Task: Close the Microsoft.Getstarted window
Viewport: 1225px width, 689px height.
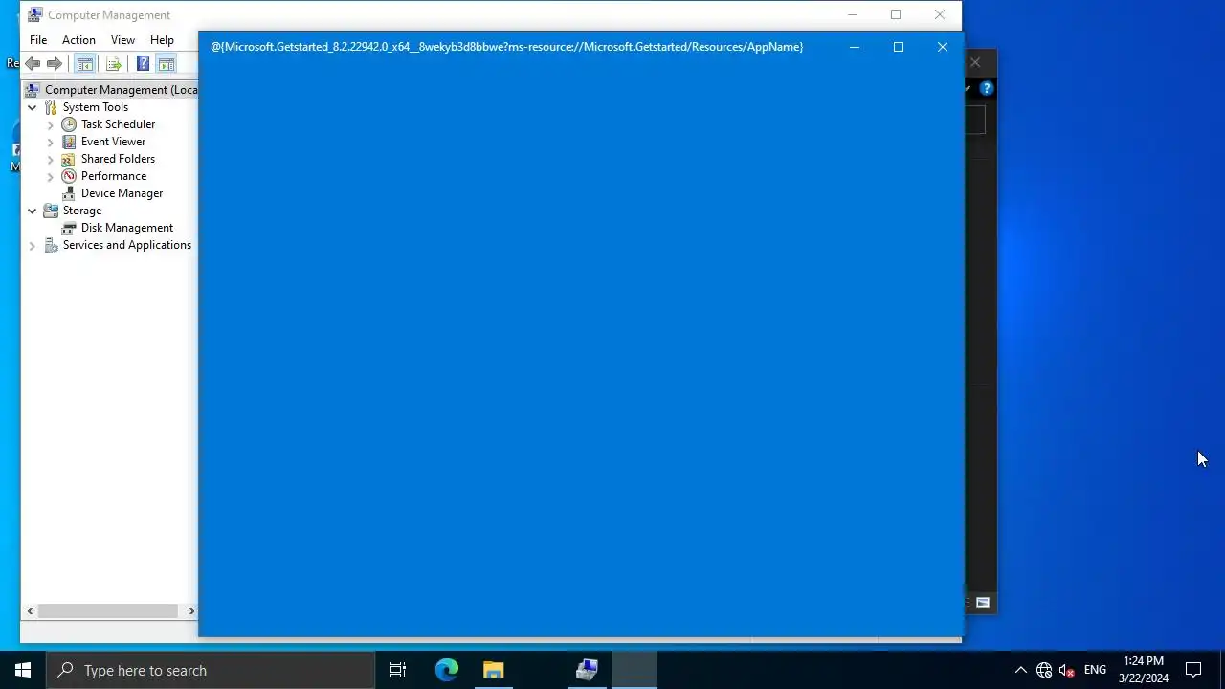Action: [943, 47]
